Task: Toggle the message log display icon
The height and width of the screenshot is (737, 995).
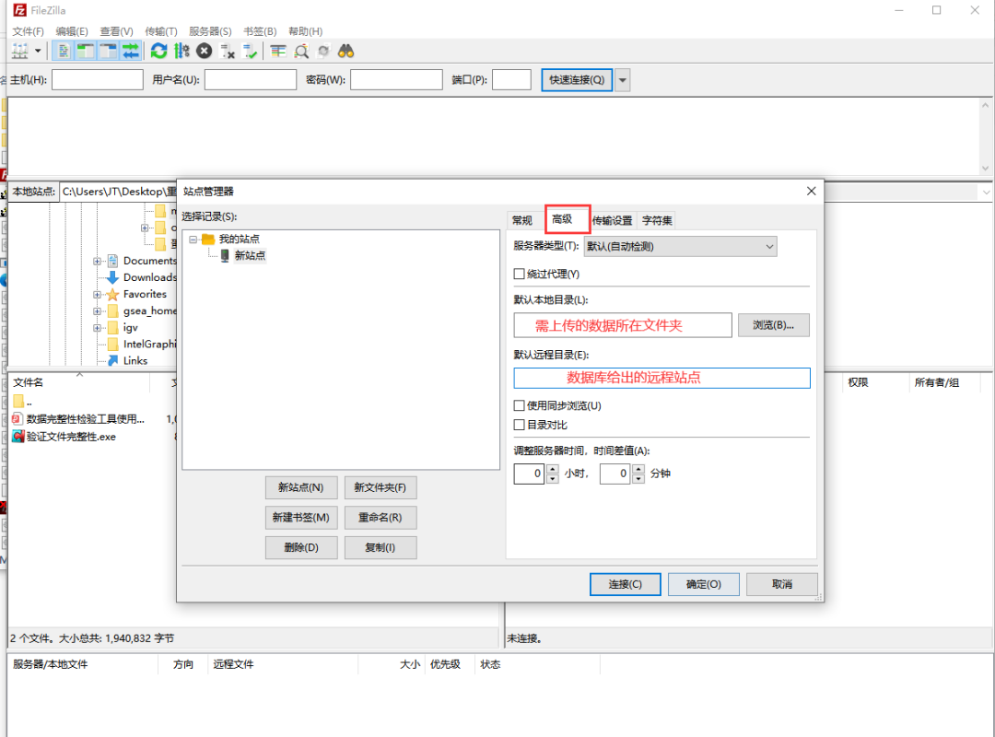Action: (63, 51)
